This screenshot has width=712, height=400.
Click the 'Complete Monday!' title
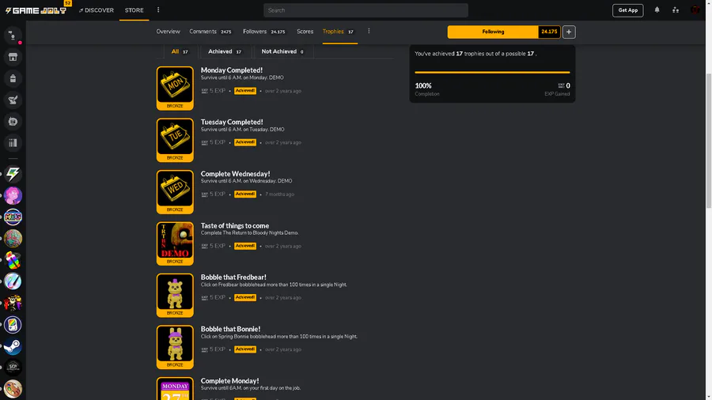pos(229,381)
